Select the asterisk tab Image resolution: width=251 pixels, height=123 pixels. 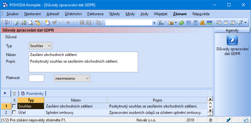click(5, 93)
